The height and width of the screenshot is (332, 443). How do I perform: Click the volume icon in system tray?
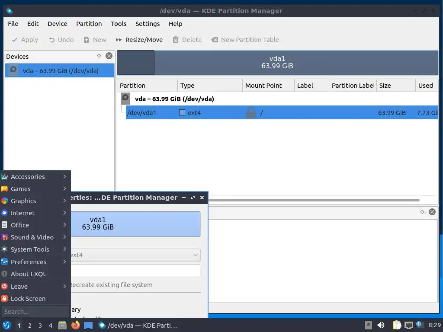tap(381, 325)
